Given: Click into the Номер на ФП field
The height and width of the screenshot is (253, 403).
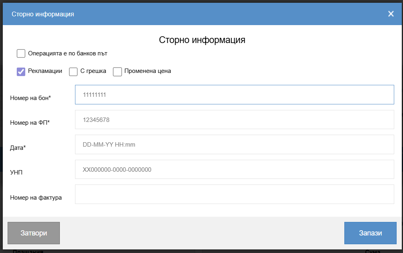Looking at the screenshot, I should tap(234, 120).
